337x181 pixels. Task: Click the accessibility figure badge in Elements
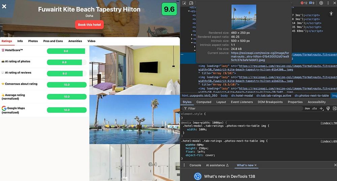pos(331,13)
